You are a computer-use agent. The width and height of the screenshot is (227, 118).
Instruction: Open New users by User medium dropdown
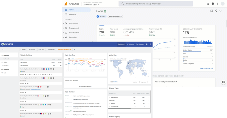pos(166,82)
